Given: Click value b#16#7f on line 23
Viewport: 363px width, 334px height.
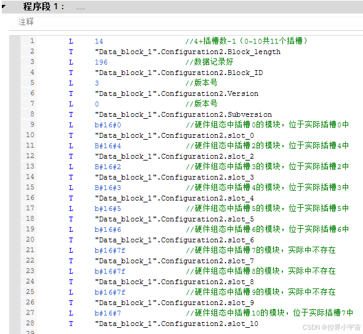Looking at the screenshot, I should pyautogui.click(x=110, y=271).
